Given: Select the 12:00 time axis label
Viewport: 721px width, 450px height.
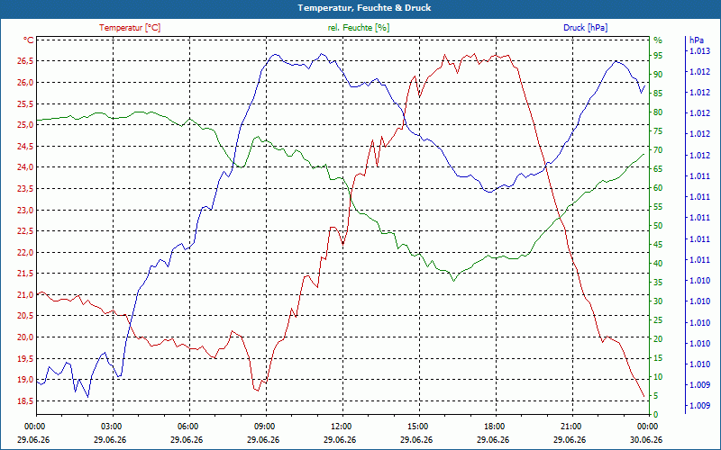Looking at the screenshot, I should 342,426.
